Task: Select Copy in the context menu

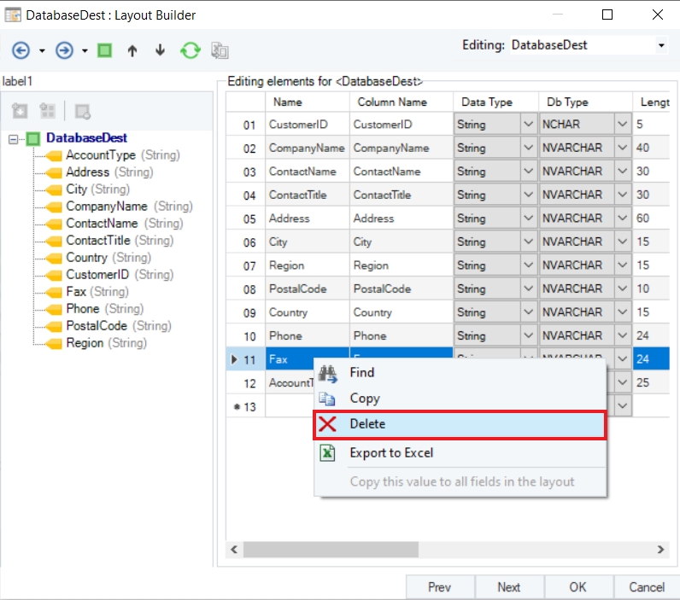Action: [x=365, y=399]
